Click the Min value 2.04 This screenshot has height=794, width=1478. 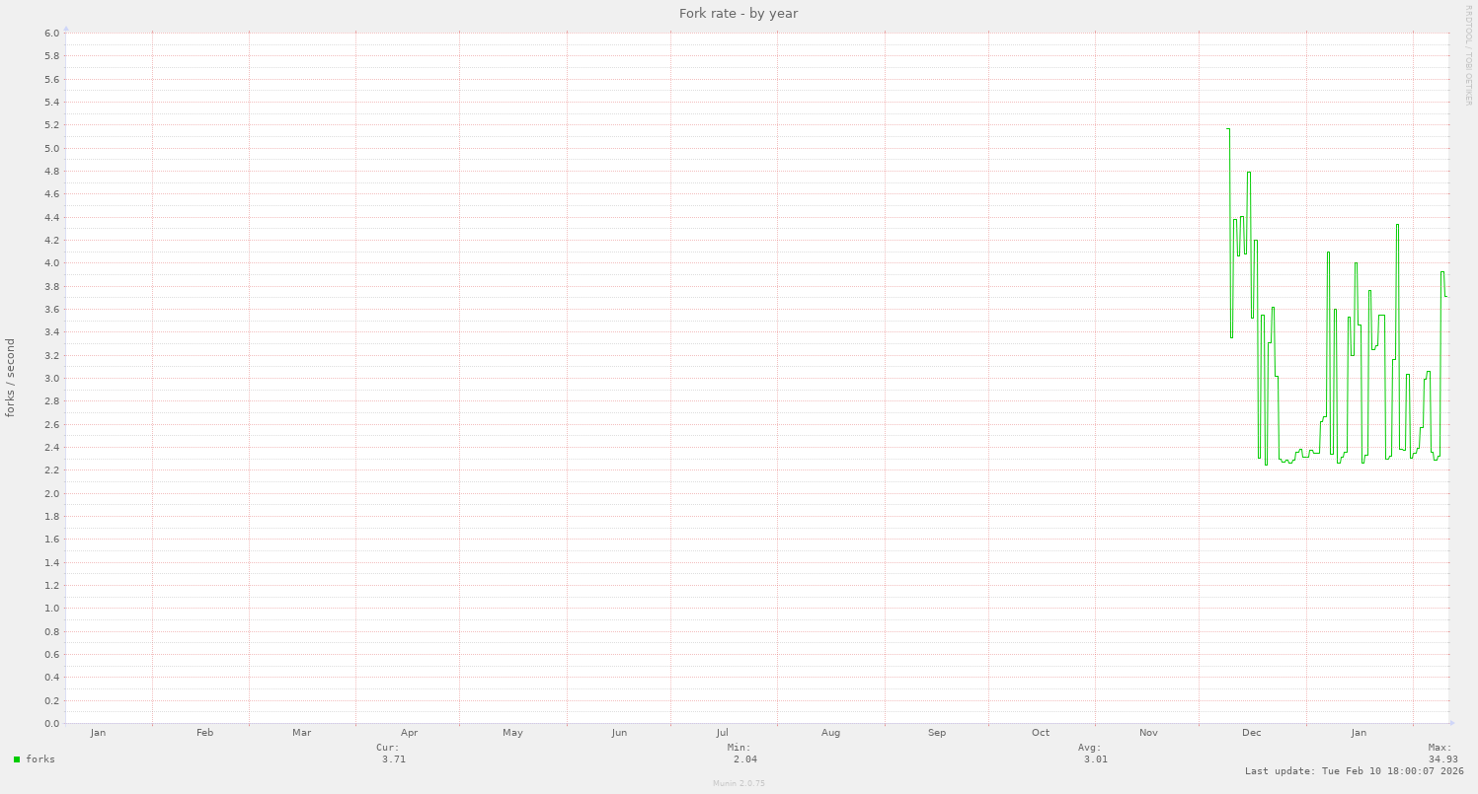click(745, 759)
